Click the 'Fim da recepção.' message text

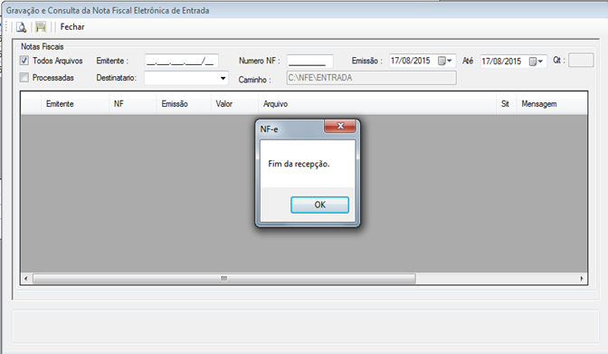coord(299,164)
